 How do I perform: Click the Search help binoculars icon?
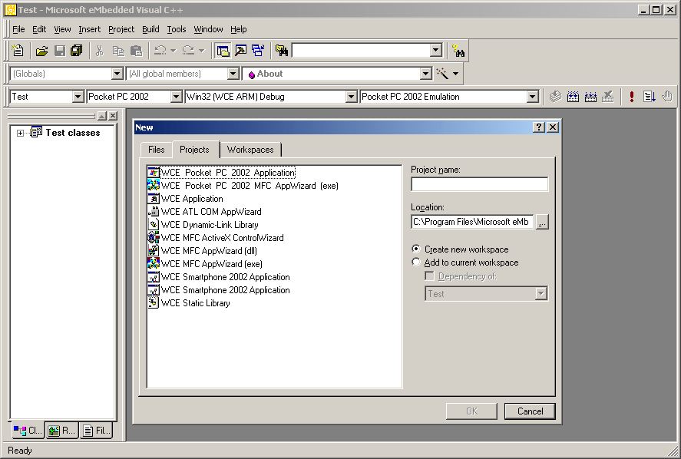click(x=458, y=51)
